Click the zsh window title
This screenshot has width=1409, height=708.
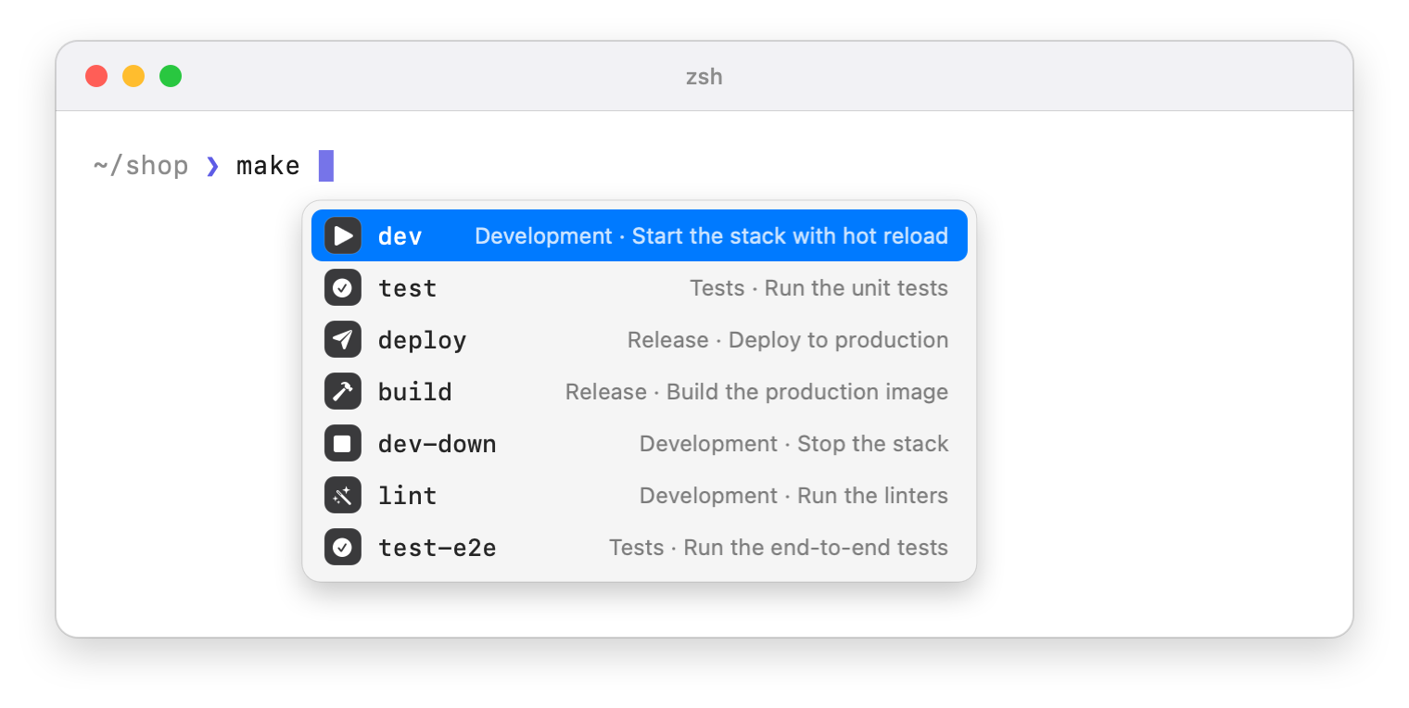pos(704,76)
